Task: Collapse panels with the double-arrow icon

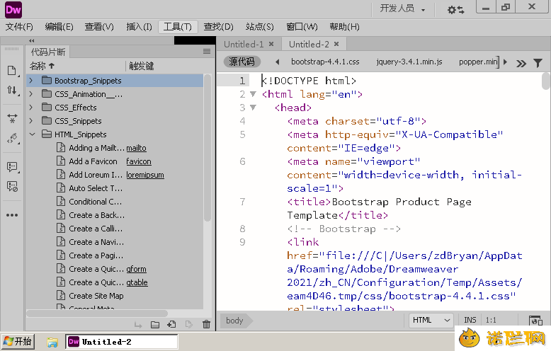Action: [32, 41]
